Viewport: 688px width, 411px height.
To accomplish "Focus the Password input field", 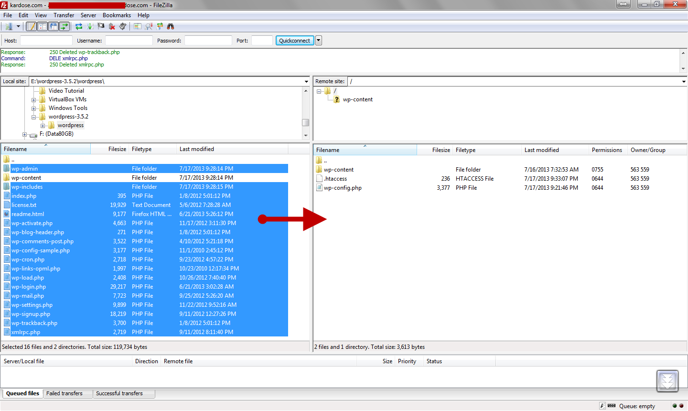I will 208,41.
